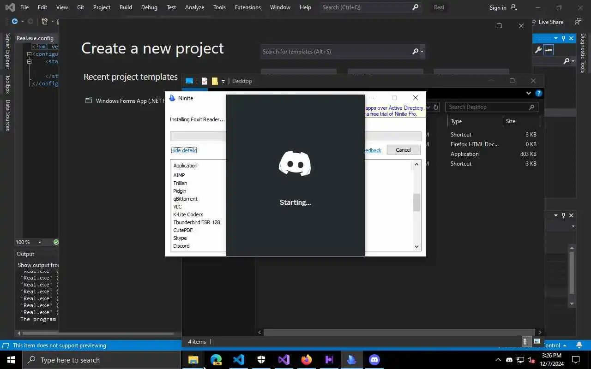
Task: Open side panel search options dropdown
Action: tap(573, 61)
